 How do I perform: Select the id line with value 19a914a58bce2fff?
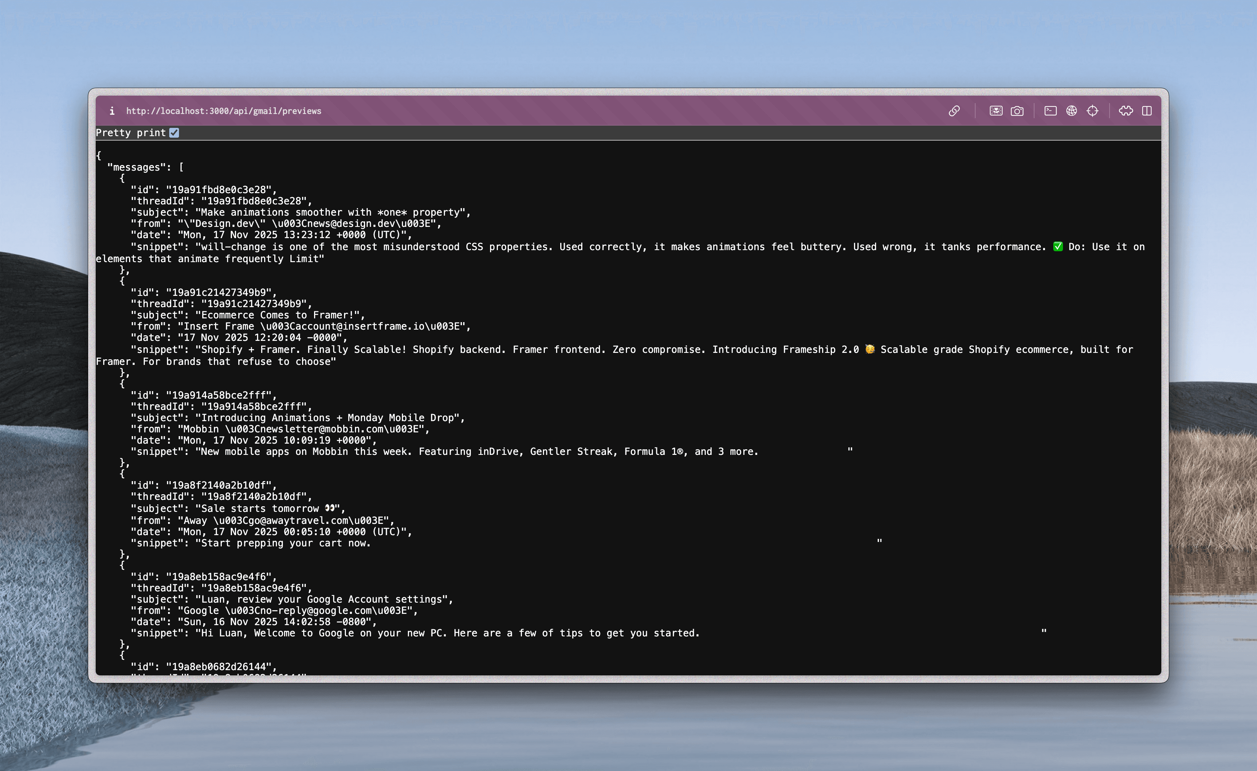coord(203,395)
